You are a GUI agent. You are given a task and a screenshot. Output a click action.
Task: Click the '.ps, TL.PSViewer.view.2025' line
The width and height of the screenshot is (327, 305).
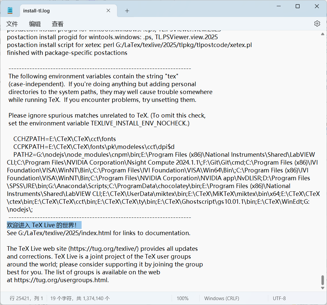click(x=112, y=37)
